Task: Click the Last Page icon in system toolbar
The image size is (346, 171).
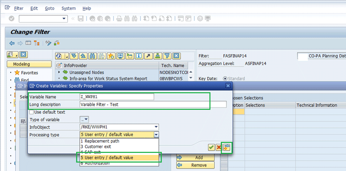Action: click(169, 19)
